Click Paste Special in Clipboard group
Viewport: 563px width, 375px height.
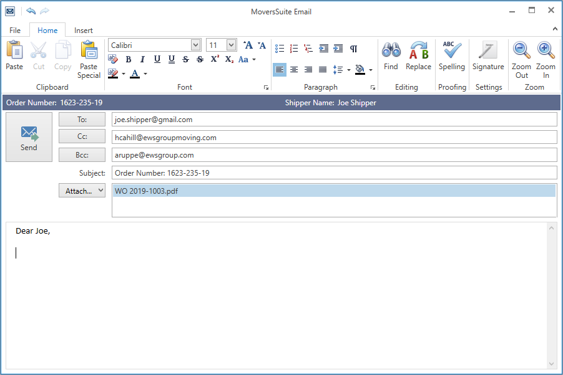[x=89, y=59]
